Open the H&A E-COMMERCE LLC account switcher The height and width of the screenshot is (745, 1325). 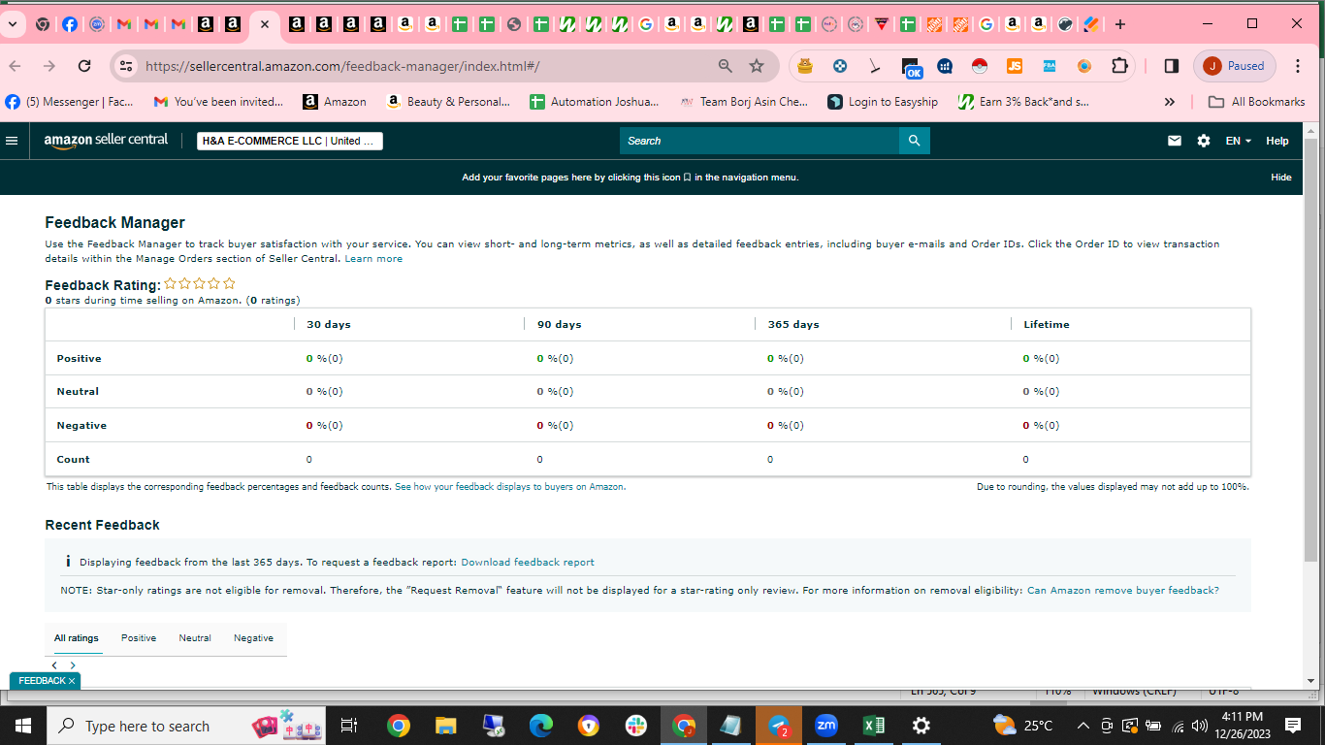(289, 141)
